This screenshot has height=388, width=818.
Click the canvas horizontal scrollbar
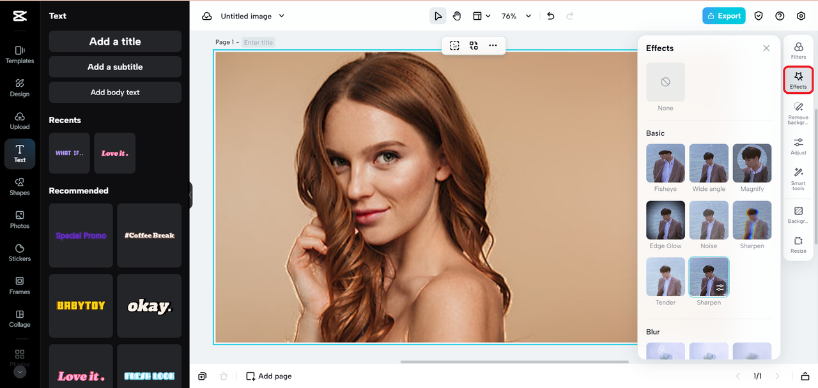pos(514,362)
